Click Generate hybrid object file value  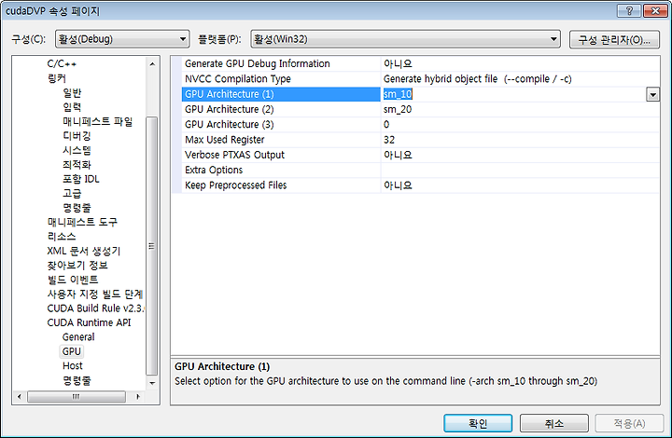click(x=520, y=79)
